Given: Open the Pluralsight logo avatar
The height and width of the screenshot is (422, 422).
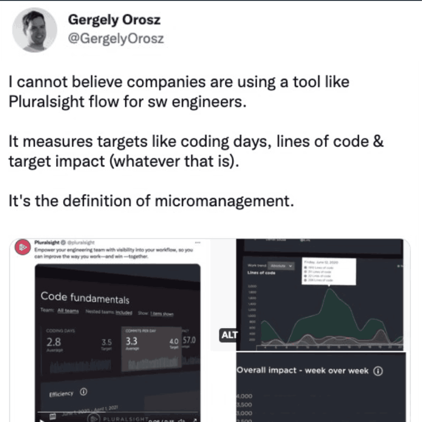Looking at the screenshot, I should coord(22,248).
